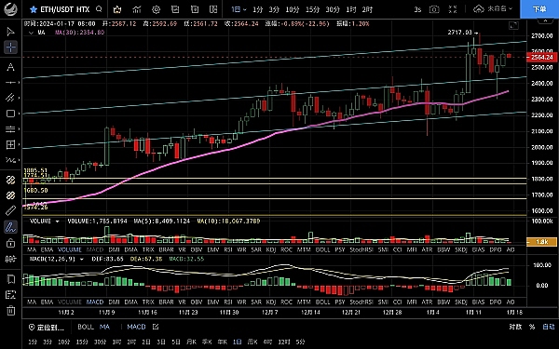Take a chart snapshot with camera icon
This screenshot has width=559, height=349.
(x=434, y=9)
